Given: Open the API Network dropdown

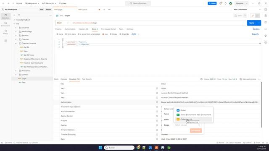Looking at the screenshot, I should pyautogui.click(x=49, y=3).
